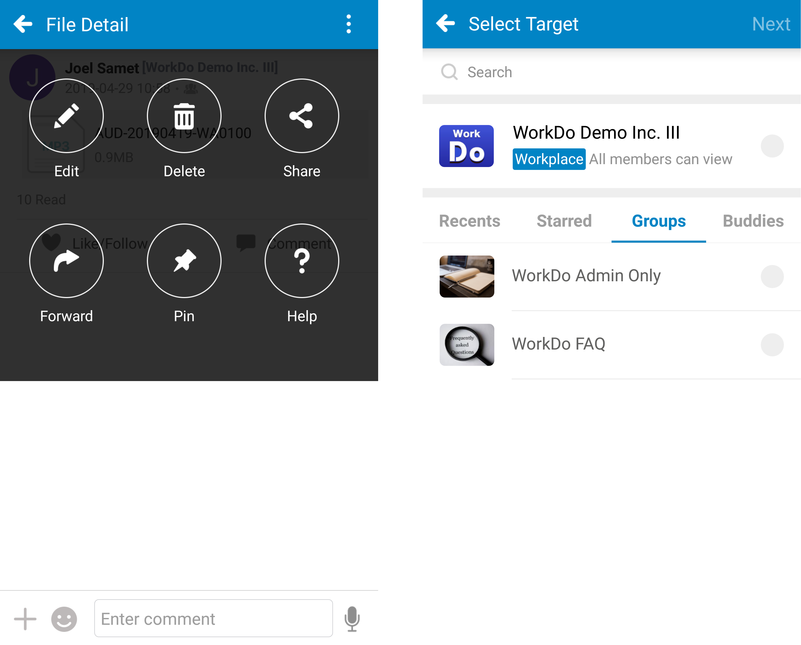Click the WorkDo logo thumbnail

click(466, 146)
